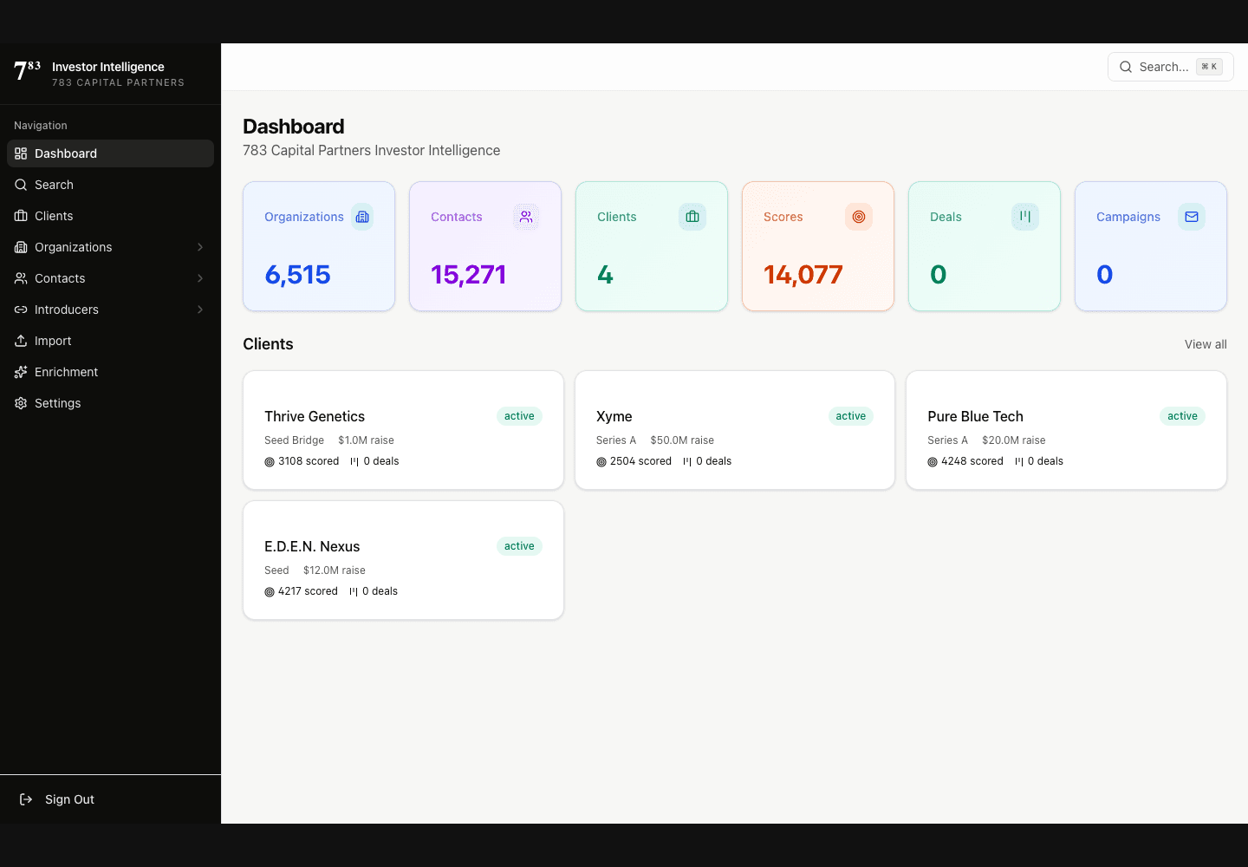This screenshot has width=1248, height=867.
Task: Click target icon beside 4217 scored
Action: [270, 592]
